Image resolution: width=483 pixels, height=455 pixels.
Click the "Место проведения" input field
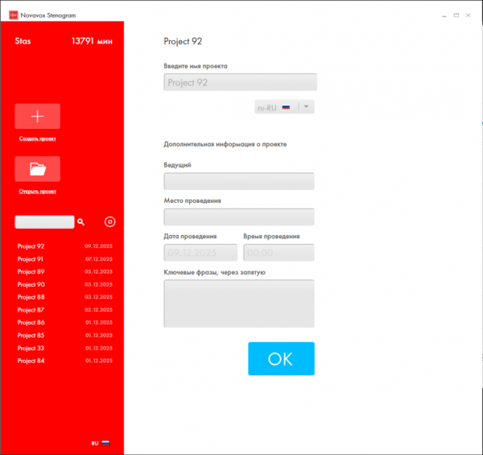(x=238, y=217)
